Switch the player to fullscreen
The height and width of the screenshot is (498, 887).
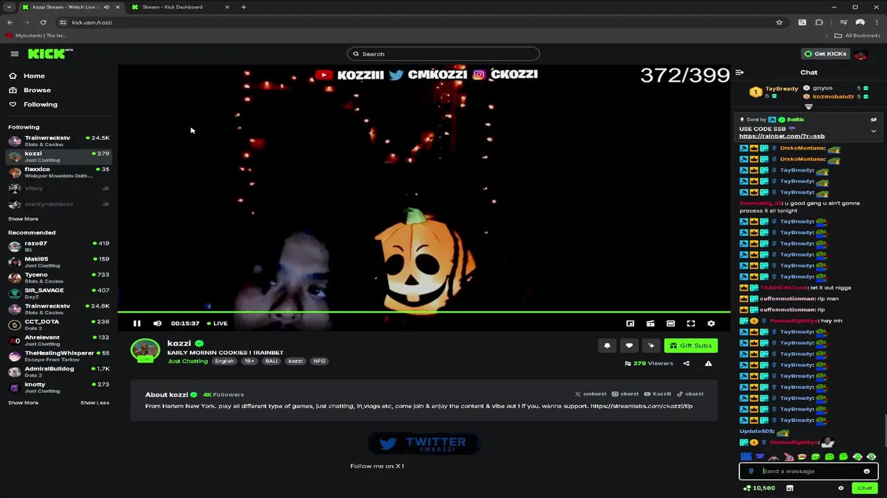coord(691,323)
